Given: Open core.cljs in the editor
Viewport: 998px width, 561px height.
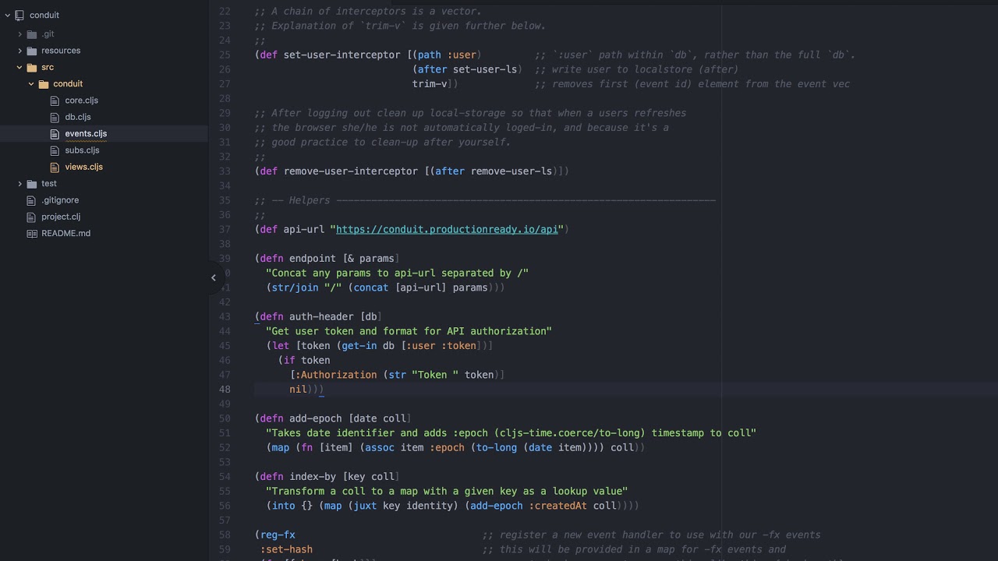Looking at the screenshot, I should point(81,101).
